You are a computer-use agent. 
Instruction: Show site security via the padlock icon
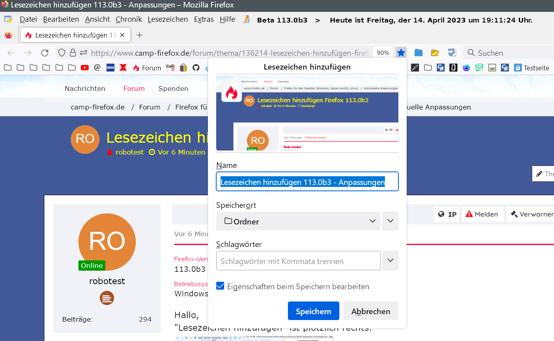point(72,53)
